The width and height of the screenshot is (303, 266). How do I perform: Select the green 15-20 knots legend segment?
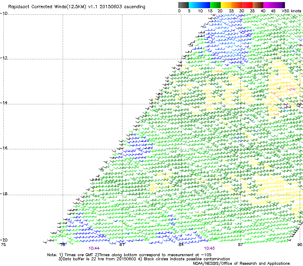tap(215, 5)
